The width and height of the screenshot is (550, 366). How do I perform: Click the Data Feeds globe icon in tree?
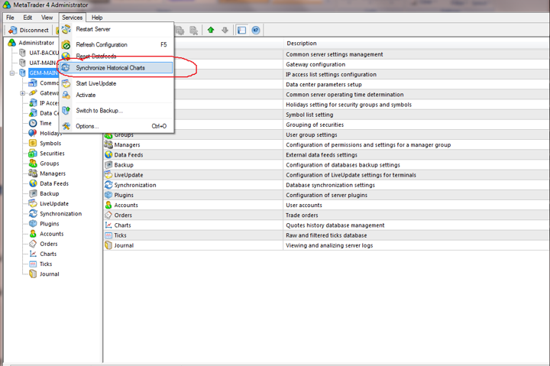33,183
